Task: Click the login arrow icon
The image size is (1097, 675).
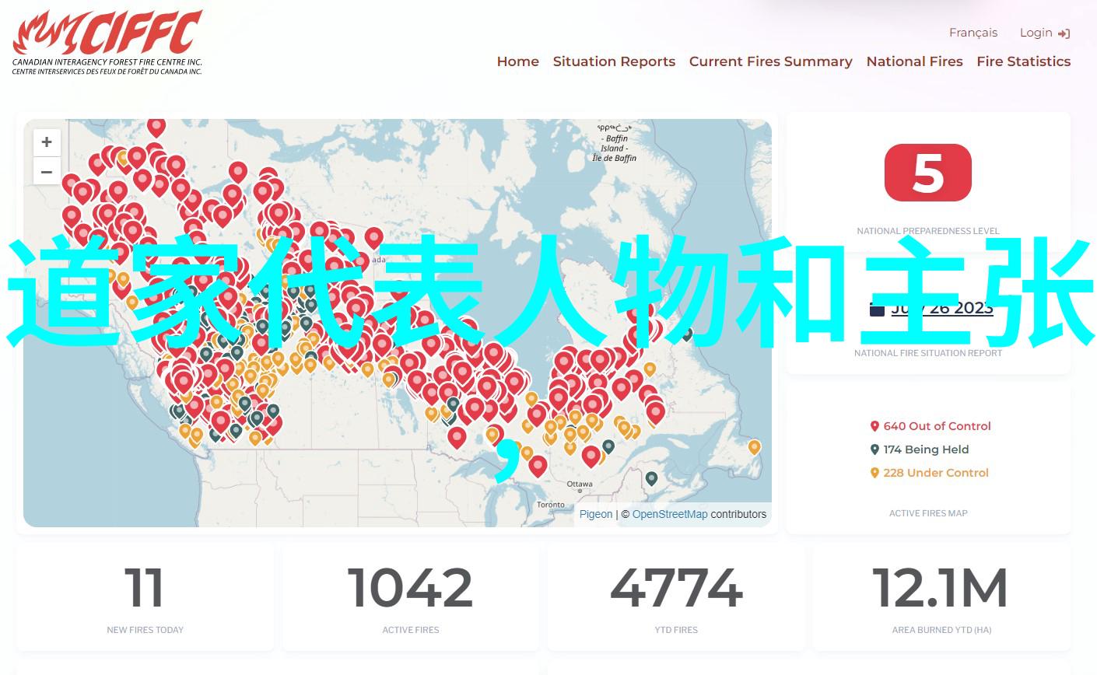Action: tap(1064, 33)
